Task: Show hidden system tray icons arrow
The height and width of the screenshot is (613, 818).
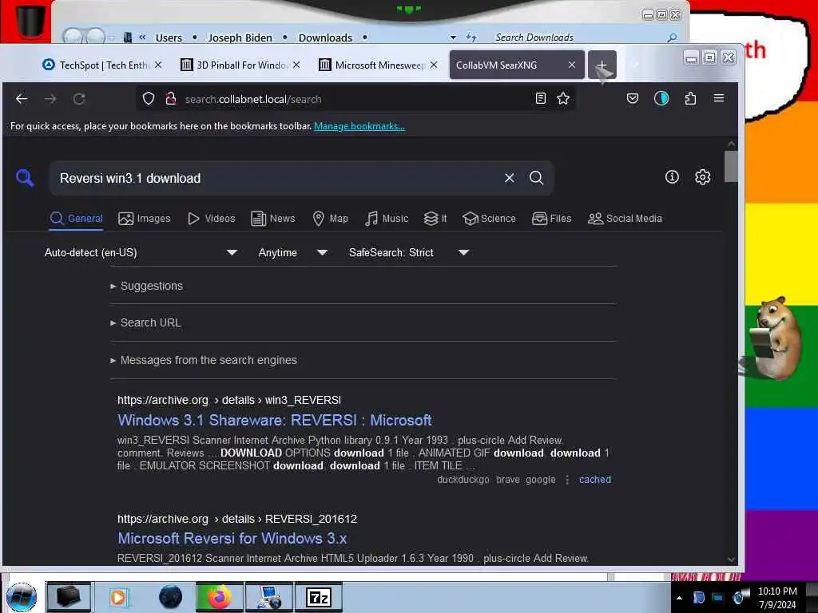Action: pos(679,598)
